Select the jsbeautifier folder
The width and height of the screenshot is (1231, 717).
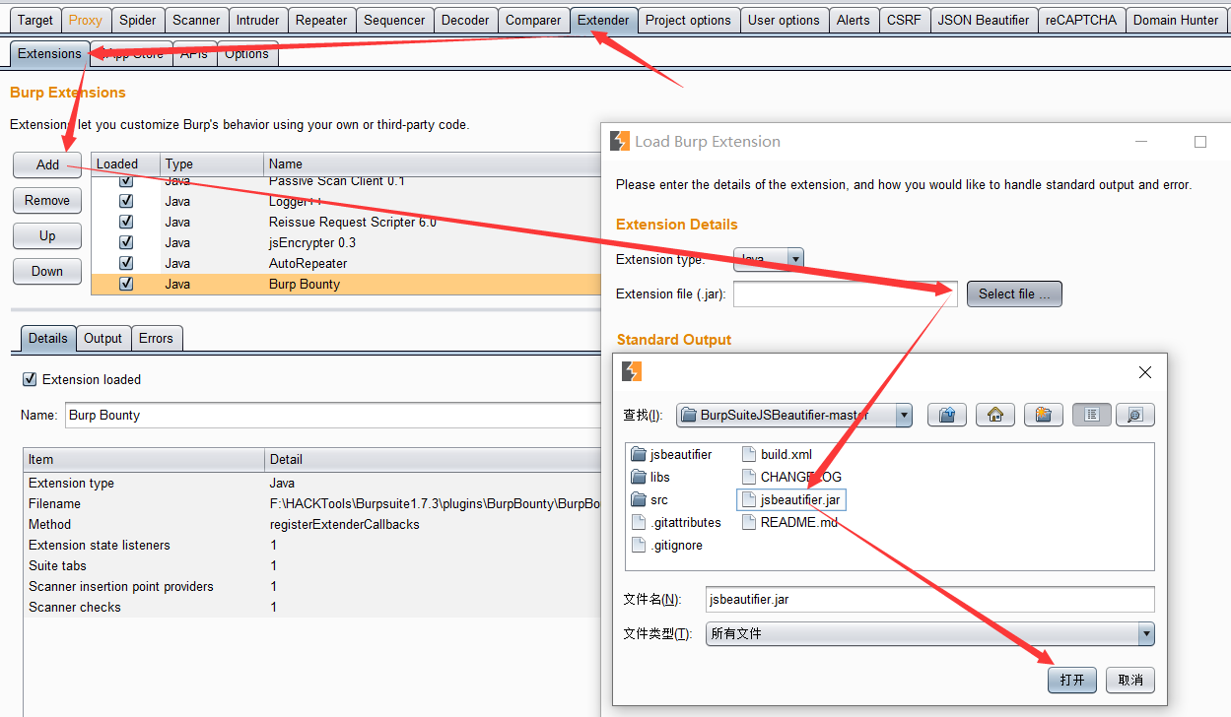(x=671, y=454)
